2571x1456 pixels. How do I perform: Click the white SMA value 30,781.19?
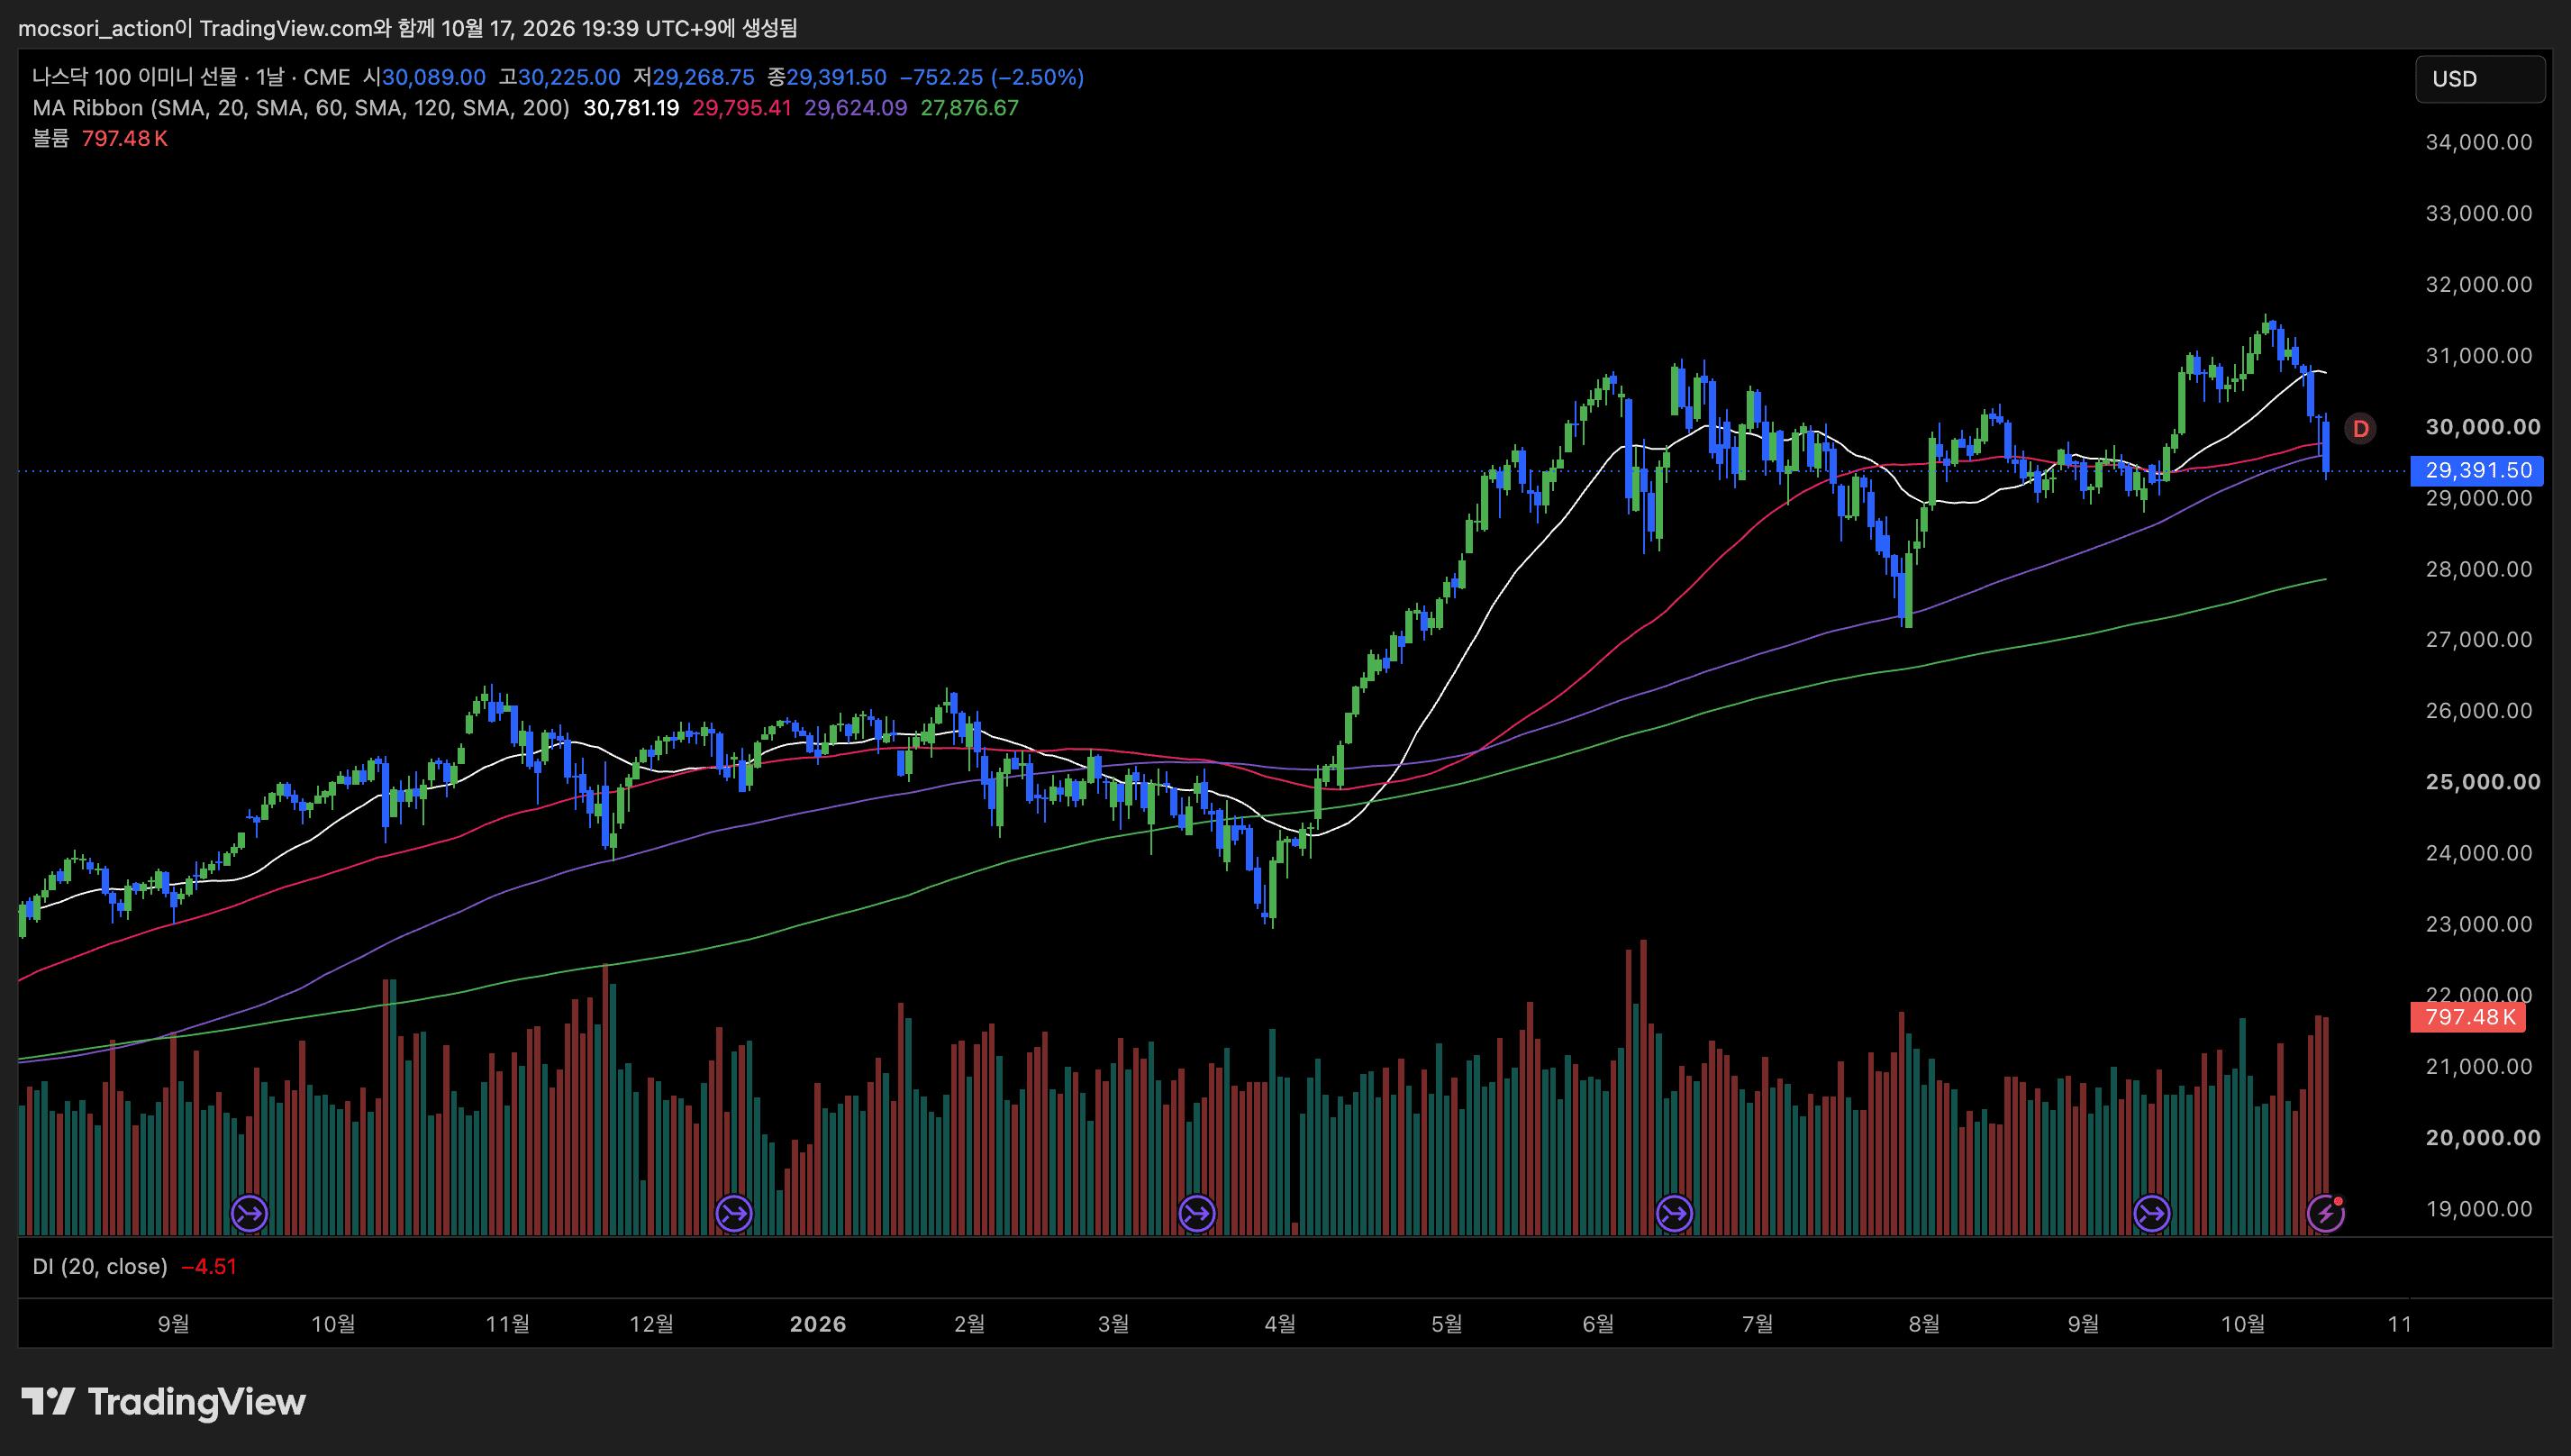631,108
